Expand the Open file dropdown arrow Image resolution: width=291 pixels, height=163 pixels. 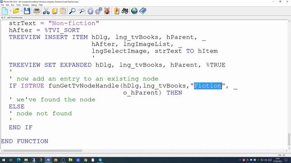[x=22, y=11]
